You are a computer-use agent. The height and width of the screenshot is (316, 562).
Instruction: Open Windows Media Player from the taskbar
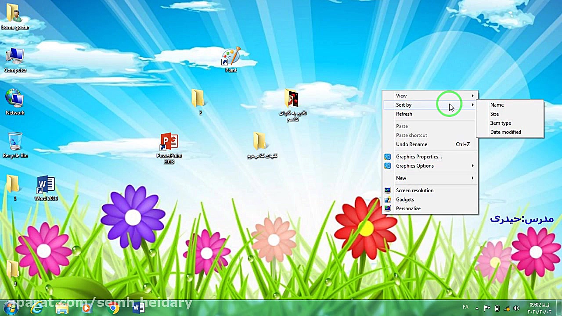(86, 308)
